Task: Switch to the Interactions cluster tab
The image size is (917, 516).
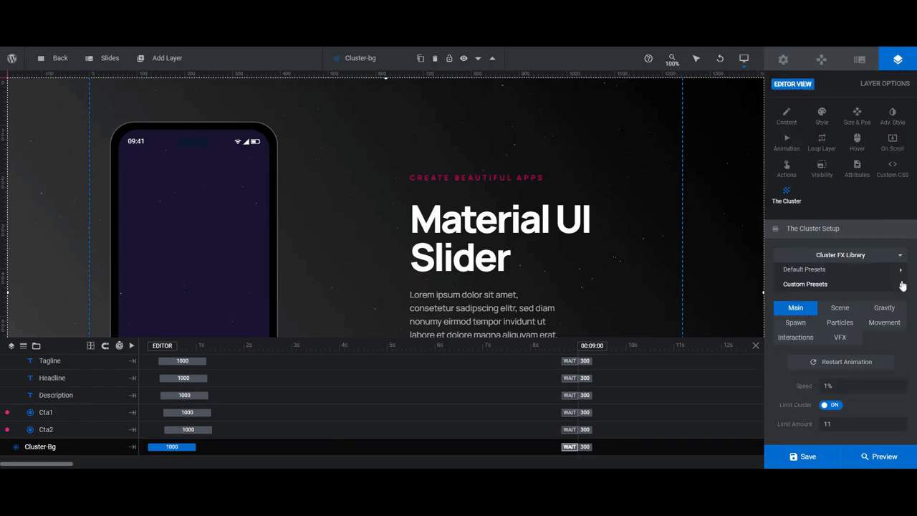Action: tap(795, 338)
